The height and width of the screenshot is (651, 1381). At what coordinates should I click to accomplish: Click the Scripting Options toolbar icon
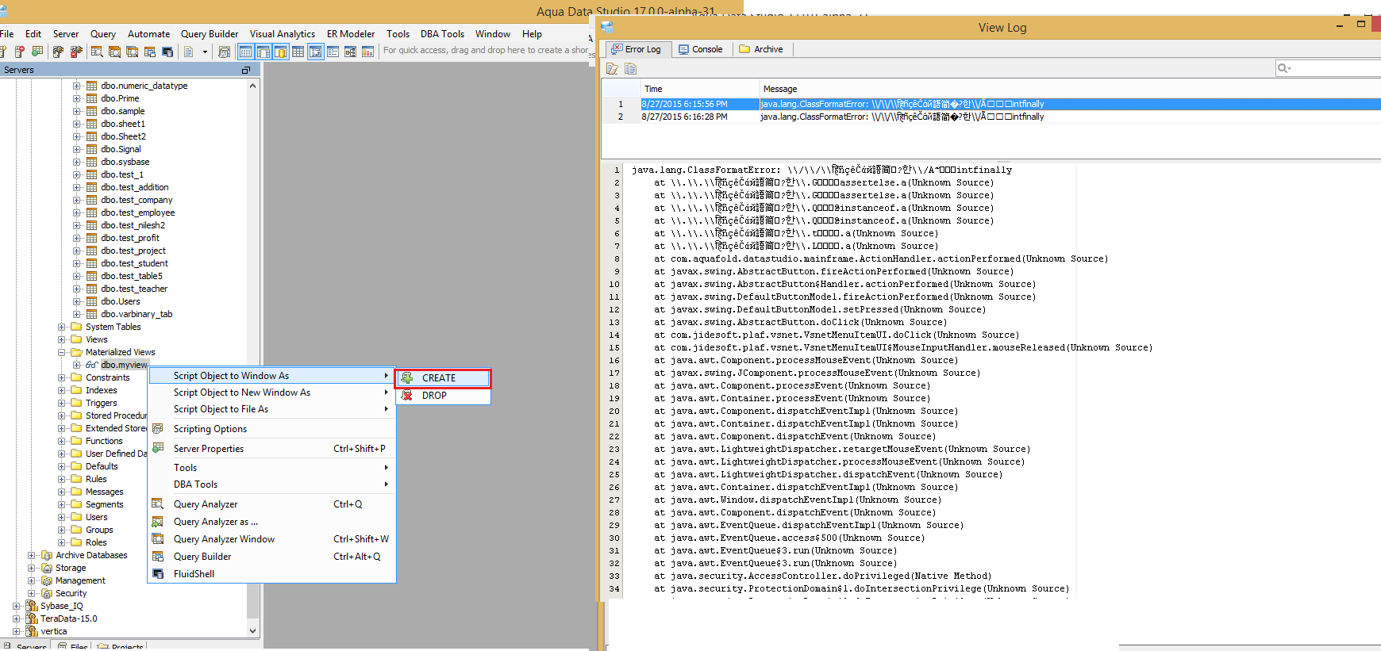click(225, 52)
